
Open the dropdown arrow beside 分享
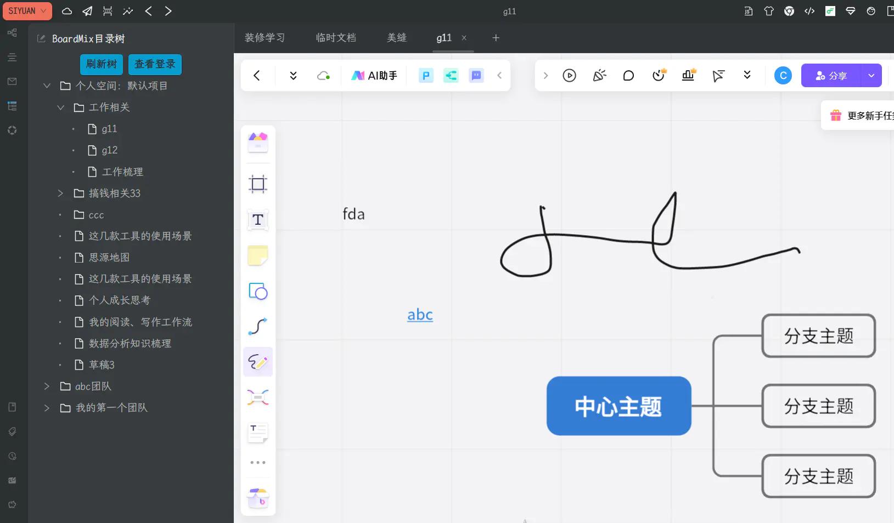[871, 76]
